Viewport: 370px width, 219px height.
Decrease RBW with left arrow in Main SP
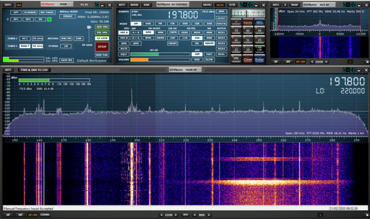pyautogui.click(x=194, y=215)
